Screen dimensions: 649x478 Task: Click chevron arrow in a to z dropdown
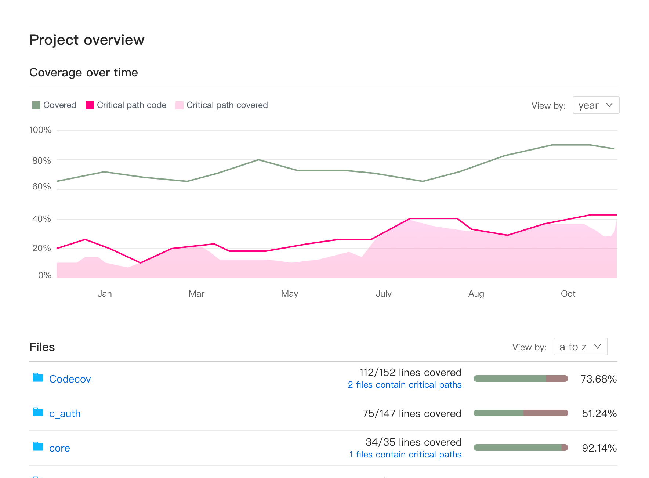pos(598,347)
